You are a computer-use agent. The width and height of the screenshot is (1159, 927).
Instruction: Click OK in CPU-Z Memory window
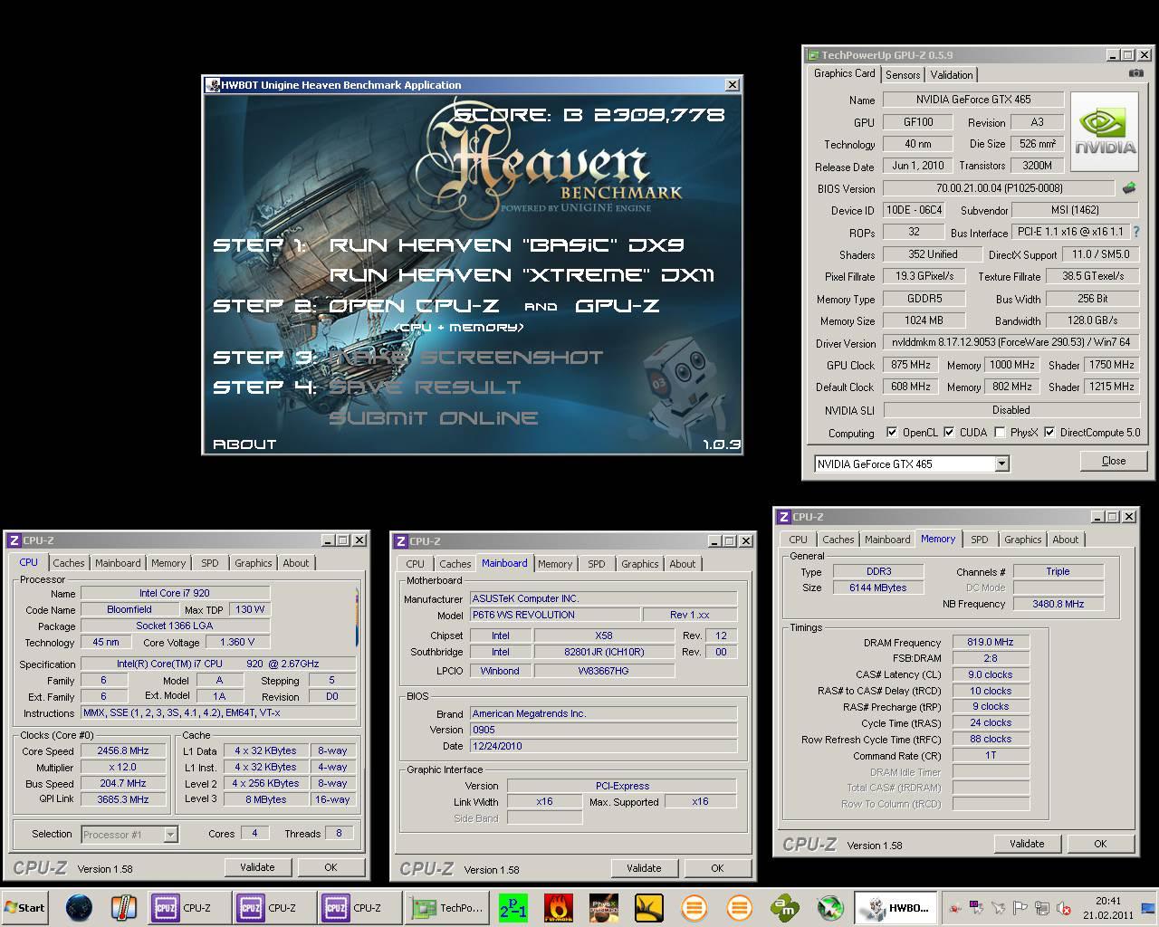pos(1100,844)
